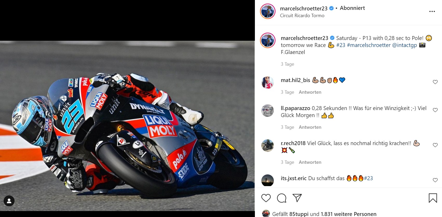This screenshot has width=442, height=217.
Task: Click the Abonniert following button
Action: coord(352,8)
